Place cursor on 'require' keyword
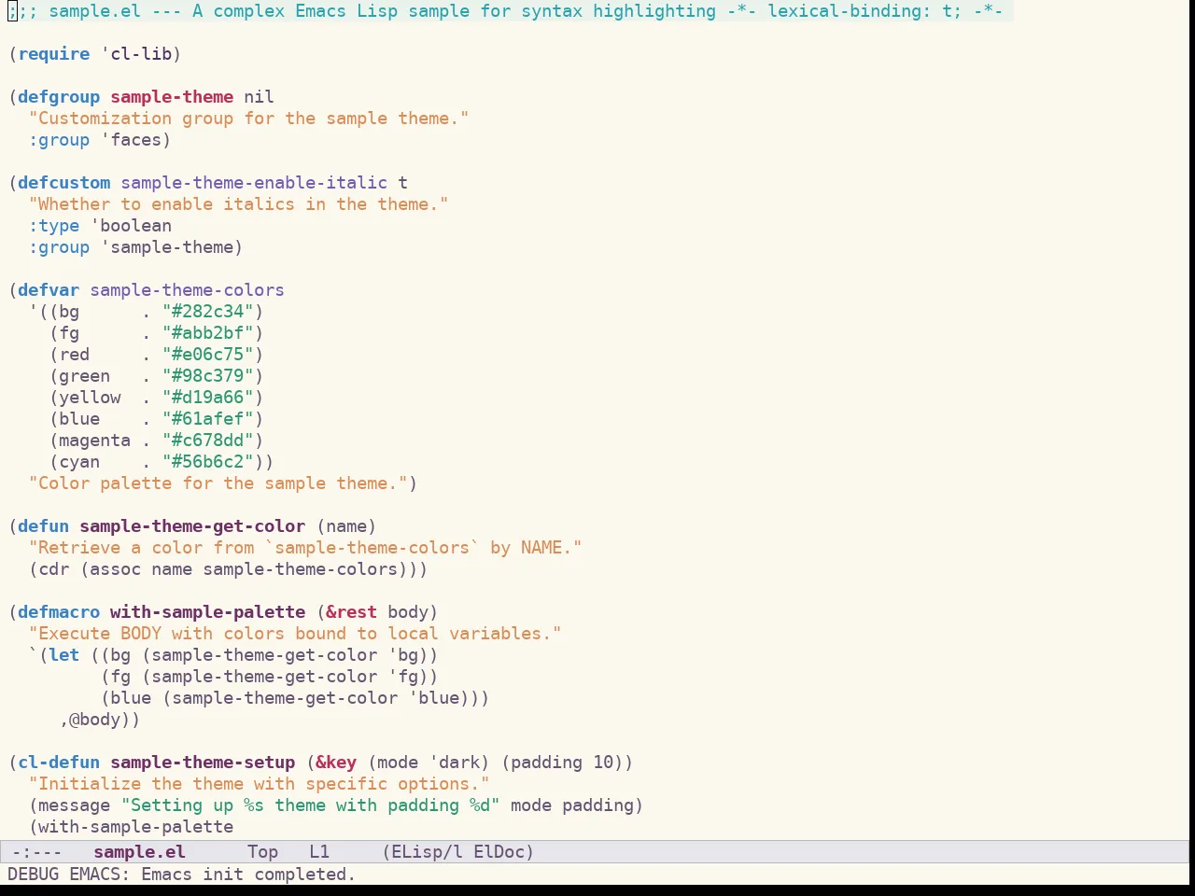 [x=54, y=54]
